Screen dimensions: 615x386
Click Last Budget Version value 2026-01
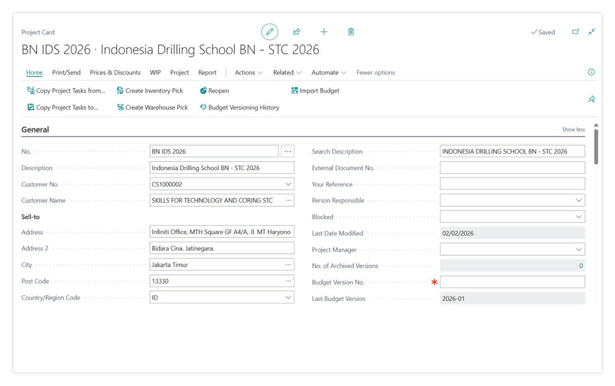tap(453, 298)
